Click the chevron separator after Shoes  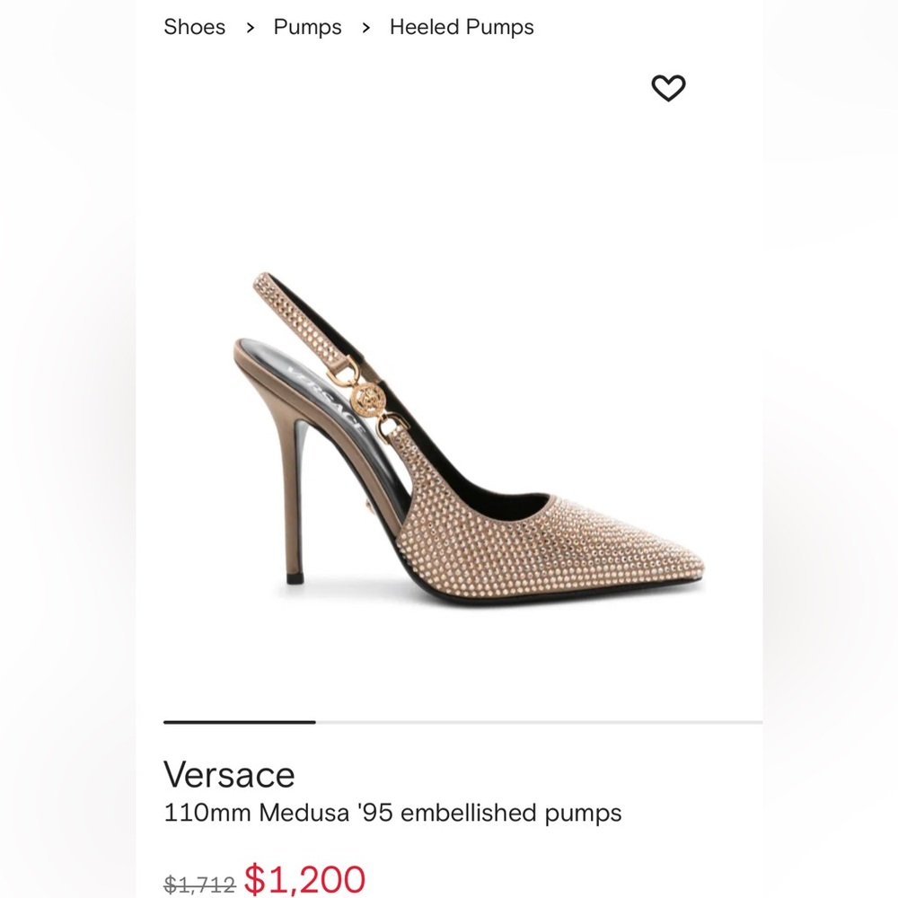pyautogui.click(x=249, y=28)
